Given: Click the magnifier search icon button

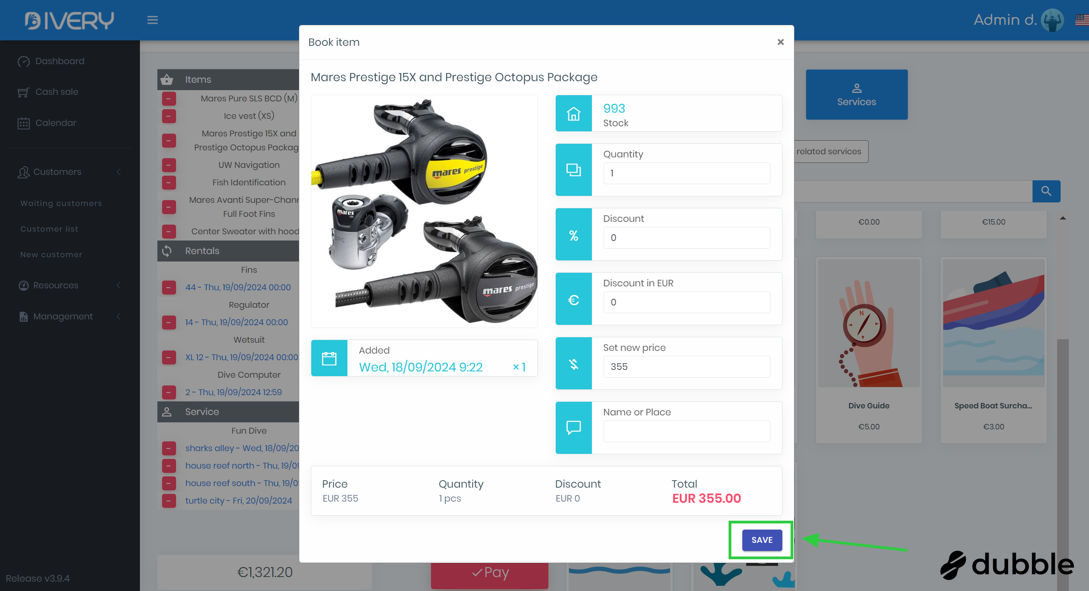Looking at the screenshot, I should coord(1045,191).
